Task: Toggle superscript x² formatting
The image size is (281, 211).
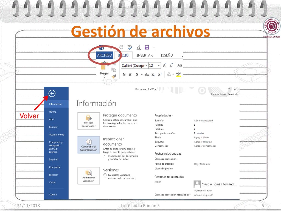Action: pos(160,74)
